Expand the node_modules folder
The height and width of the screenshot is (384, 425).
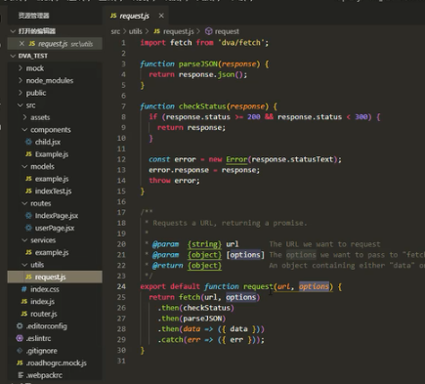(21, 80)
